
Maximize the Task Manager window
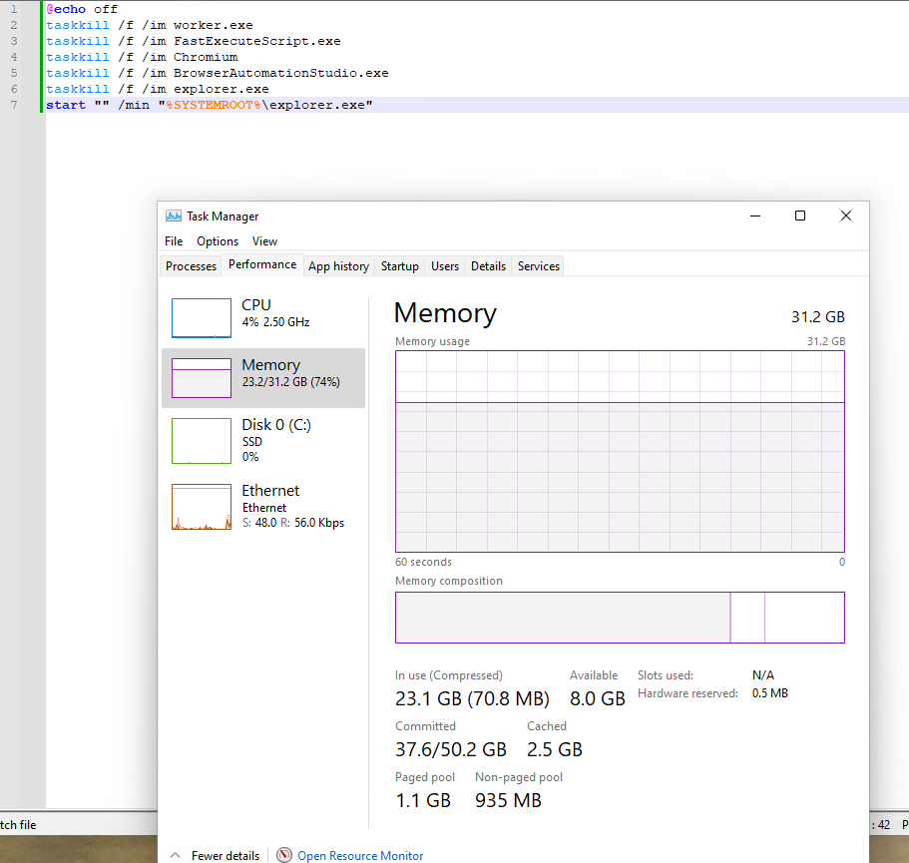[799, 216]
